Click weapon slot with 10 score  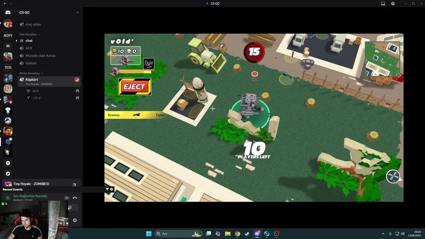pos(126,55)
